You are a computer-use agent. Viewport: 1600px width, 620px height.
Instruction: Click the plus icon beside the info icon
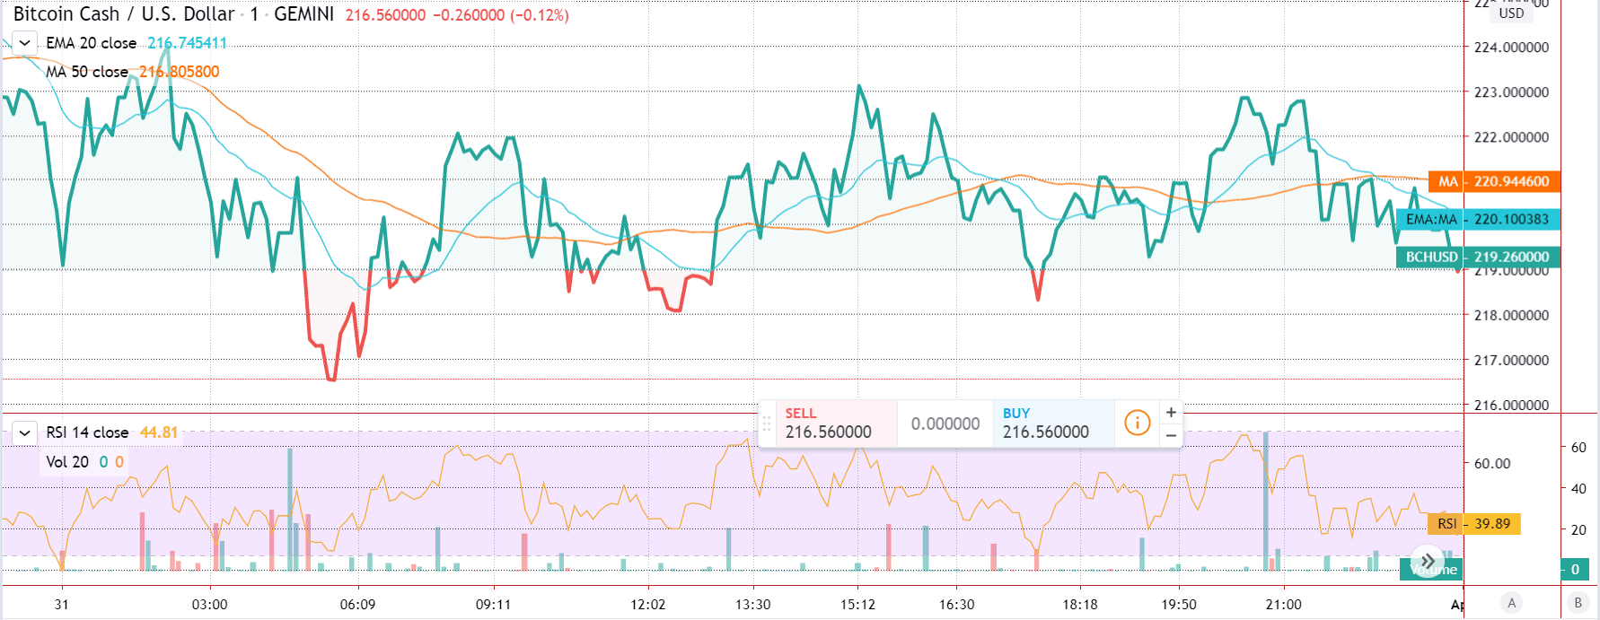pyautogui.click(x=1171, y=412)
